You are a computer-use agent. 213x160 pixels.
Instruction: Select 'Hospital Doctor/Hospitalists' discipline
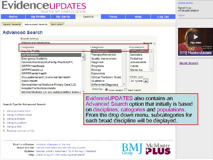[51, 88]
